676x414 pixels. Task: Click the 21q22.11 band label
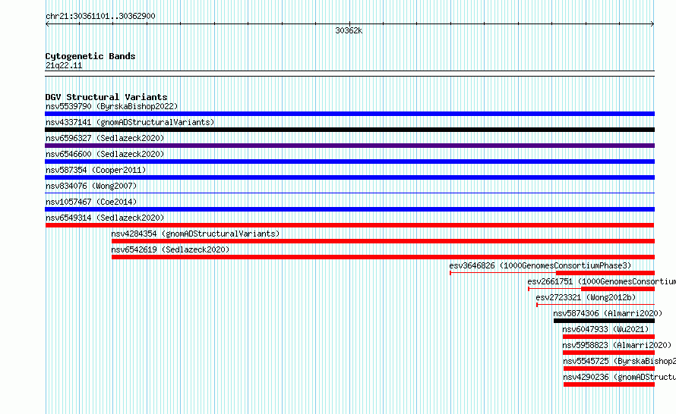(64, 65)
